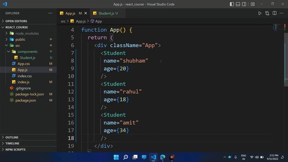
Task: Show hidden tray icons chevron
Action: (225, 157)
